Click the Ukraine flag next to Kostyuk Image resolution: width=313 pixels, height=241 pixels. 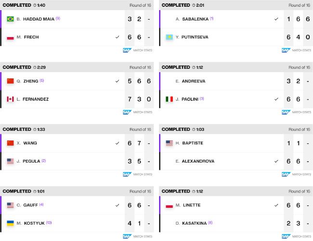10,223
